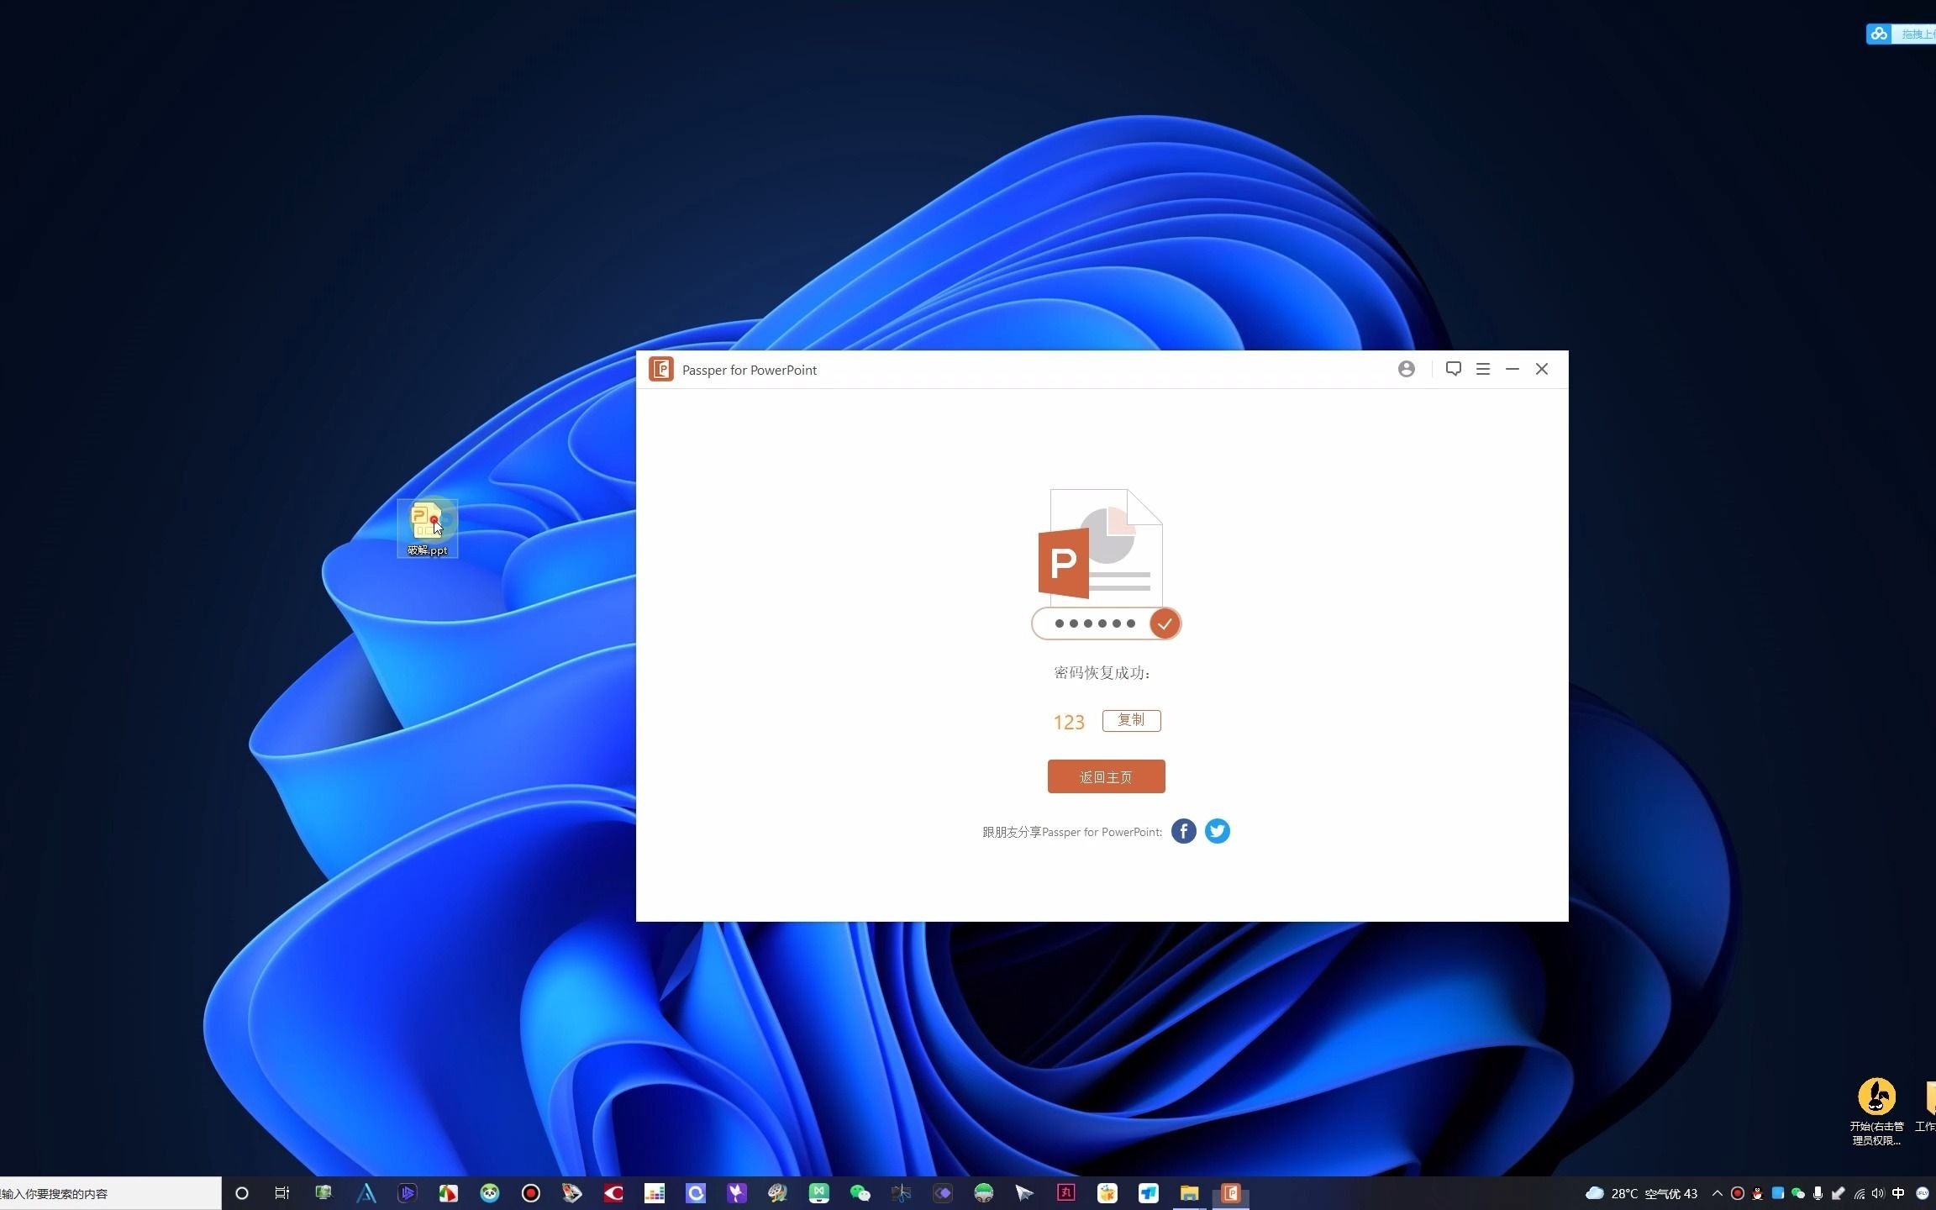
Task: Click the iFLY tray icon
Action: point(1922,1193)
